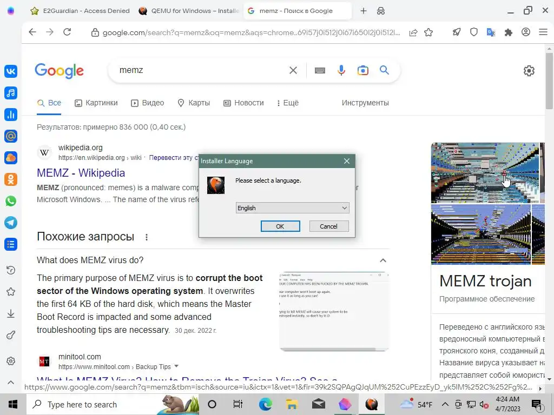Image resolution: width=554 pixels, height=415 pixels.
Task: Select the Карты search tab
Action: pyautogui.click(x=194, y=103)
